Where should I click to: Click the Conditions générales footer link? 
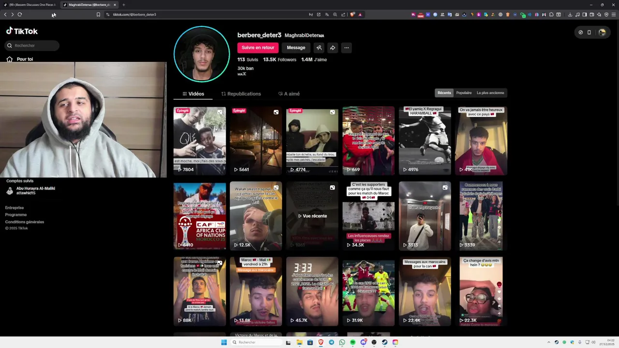point(25,222)
